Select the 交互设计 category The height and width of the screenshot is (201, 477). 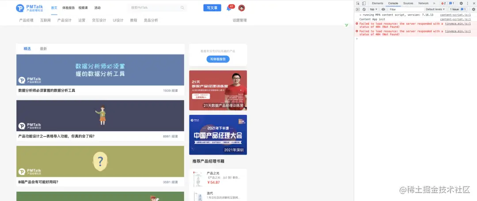[x=99, y=20]
